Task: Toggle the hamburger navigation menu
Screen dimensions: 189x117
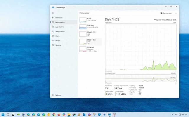Action: click(53, 13)
